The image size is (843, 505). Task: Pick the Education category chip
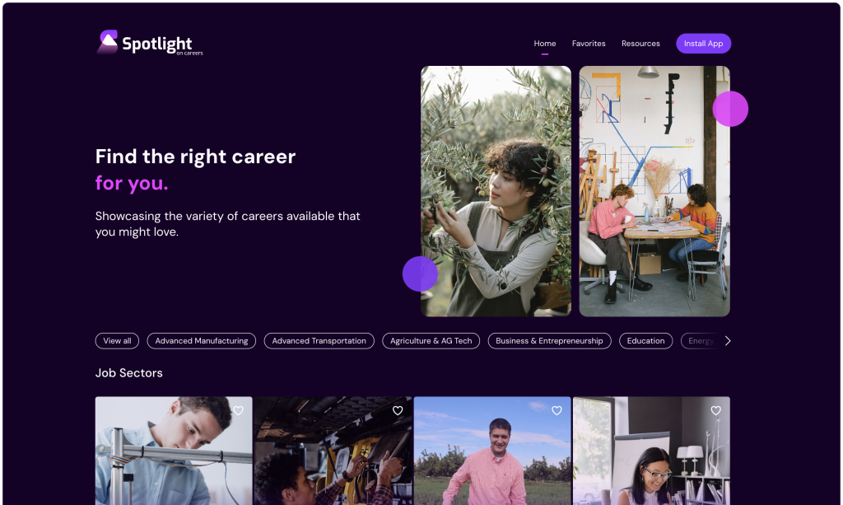(x=645, y=341)
